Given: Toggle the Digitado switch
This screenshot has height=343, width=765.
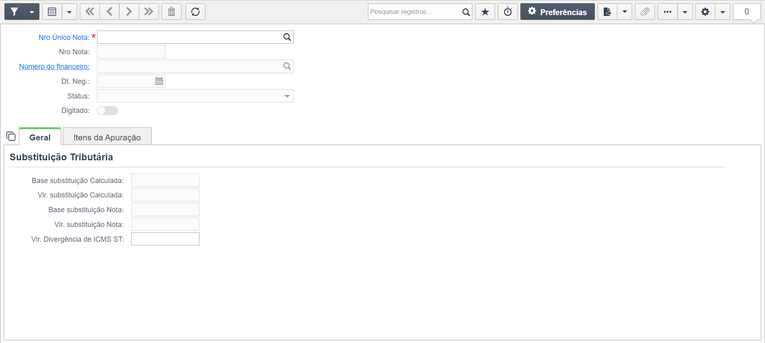Looking at the screenshot, I should pyautogui.click(x=107, y=110).
